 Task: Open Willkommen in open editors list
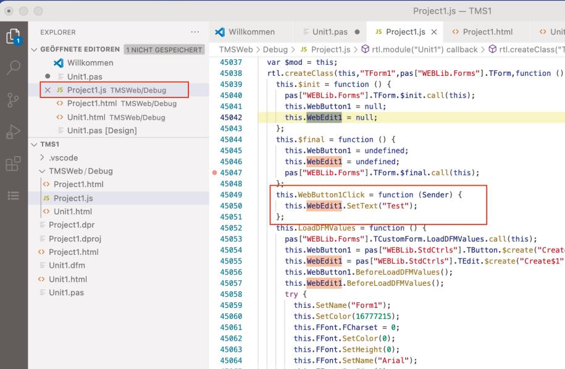coord(90,63)
